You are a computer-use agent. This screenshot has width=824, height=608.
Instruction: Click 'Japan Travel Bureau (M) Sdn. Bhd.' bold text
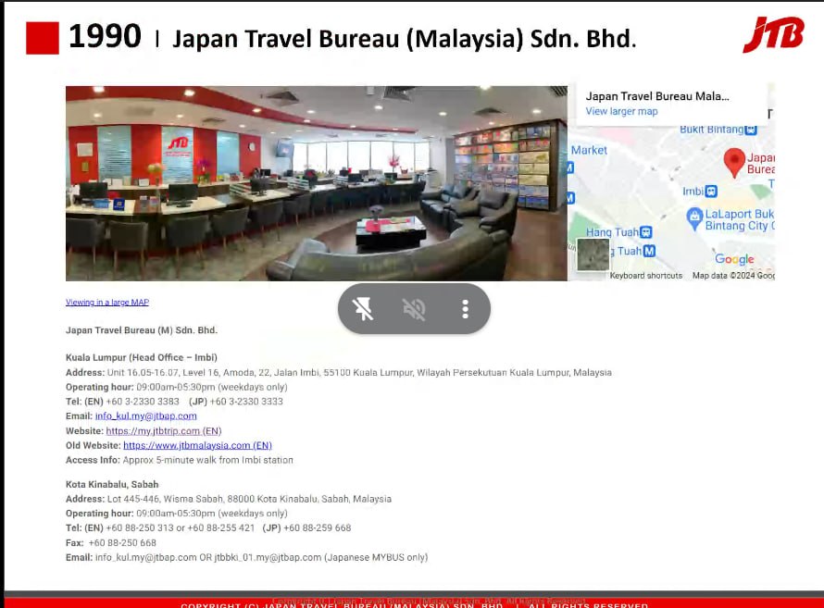click(142, 330)
